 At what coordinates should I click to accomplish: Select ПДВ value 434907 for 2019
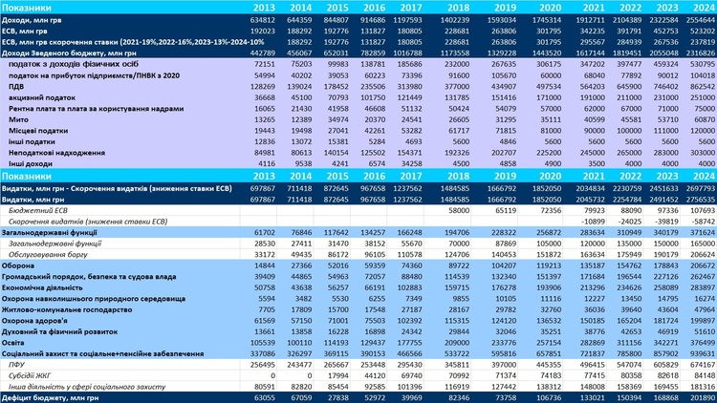pyautogui.click(x=503, y=86)
